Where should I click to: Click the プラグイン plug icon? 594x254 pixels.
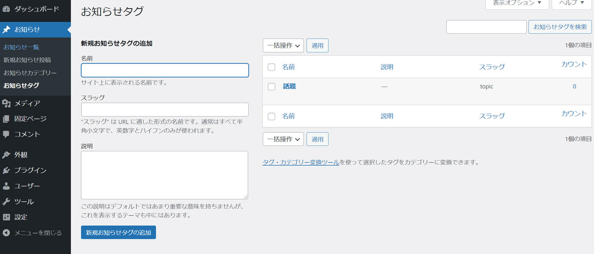[x=6, y=170]
